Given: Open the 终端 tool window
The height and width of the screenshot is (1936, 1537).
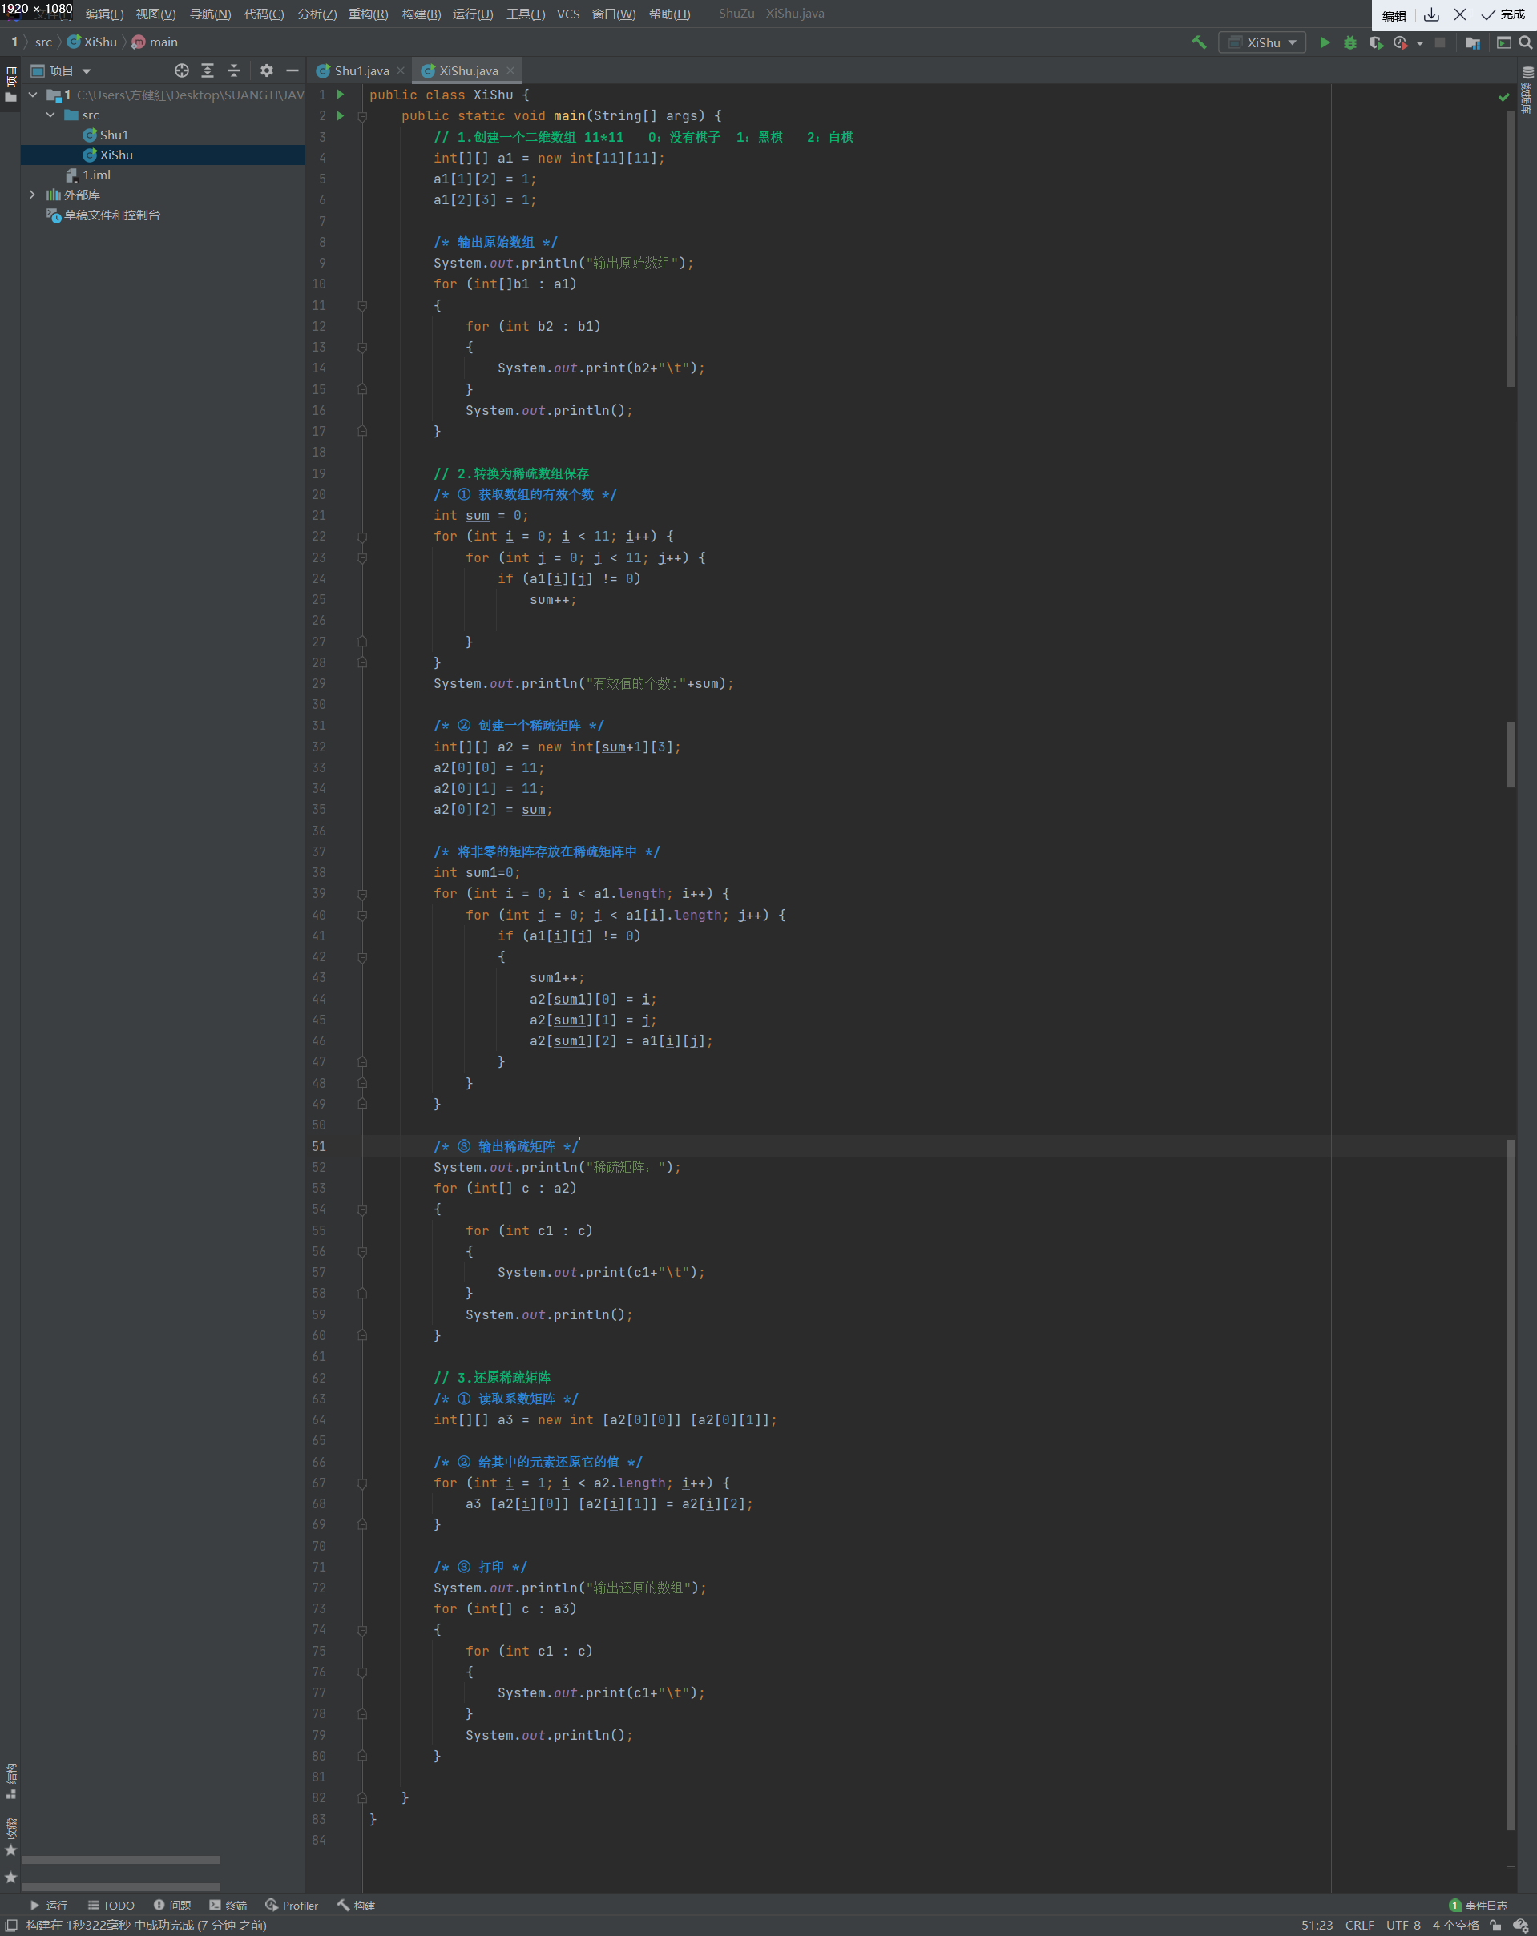Looking at the screenshot, I should click(x=228, y=1906).
